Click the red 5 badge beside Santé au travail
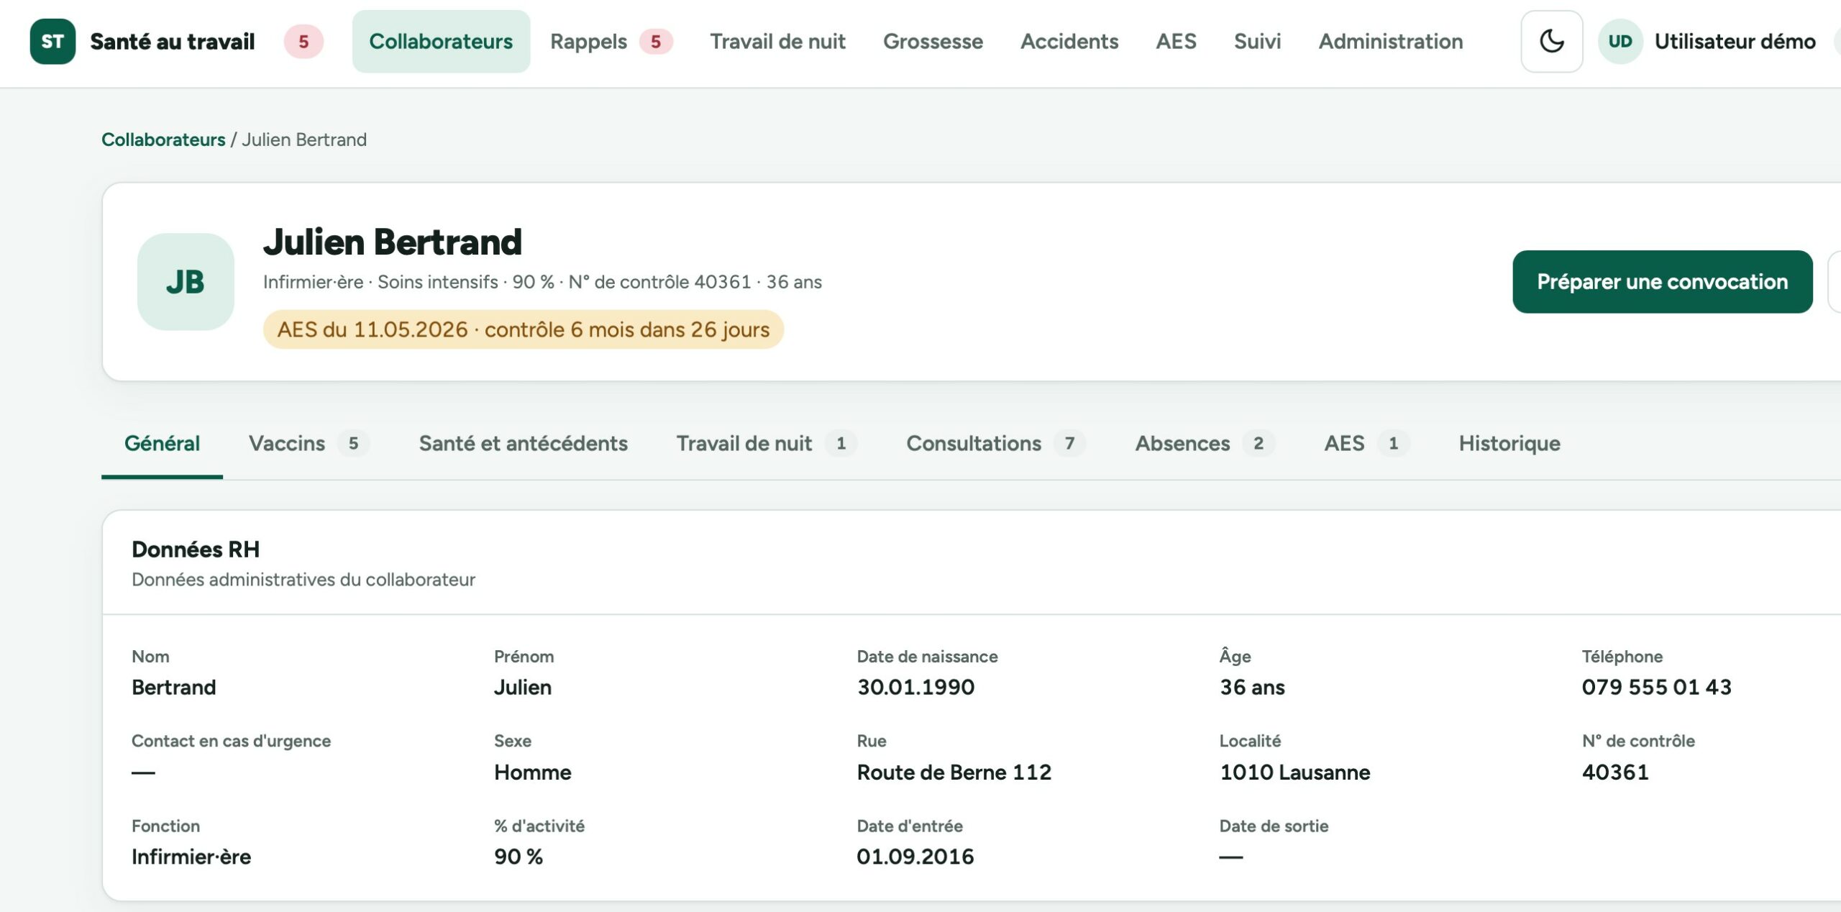This screenshot has width=1841, height=912. point(303,41)
